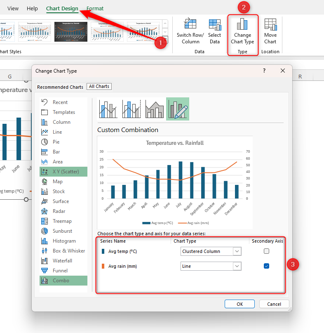The height and width of the screenshot is (333, 324).
Task: Pick Clustered Column - Line combo subtype
Action: (108, 109)
